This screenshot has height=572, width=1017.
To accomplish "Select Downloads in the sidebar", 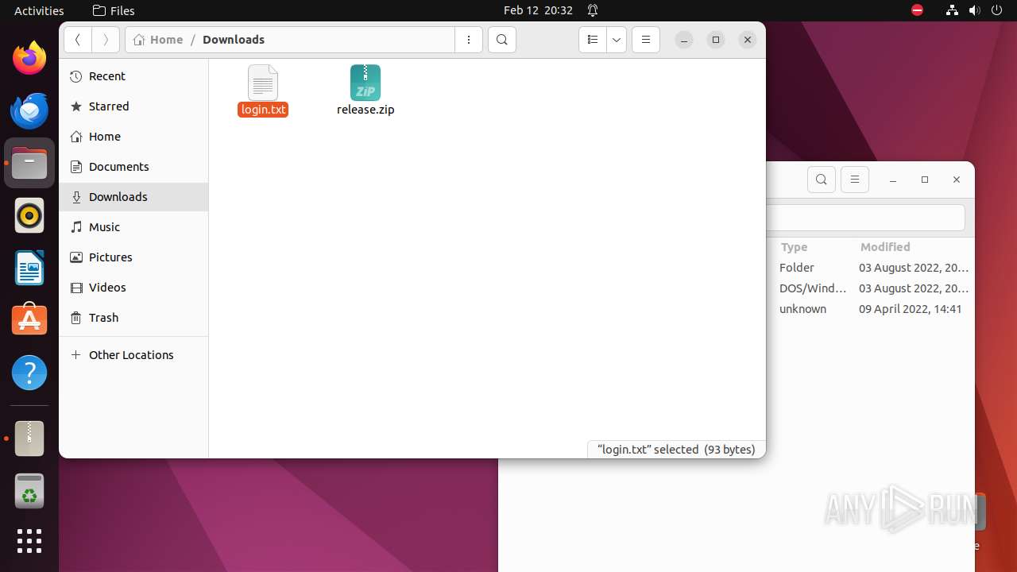I will 133,197.
